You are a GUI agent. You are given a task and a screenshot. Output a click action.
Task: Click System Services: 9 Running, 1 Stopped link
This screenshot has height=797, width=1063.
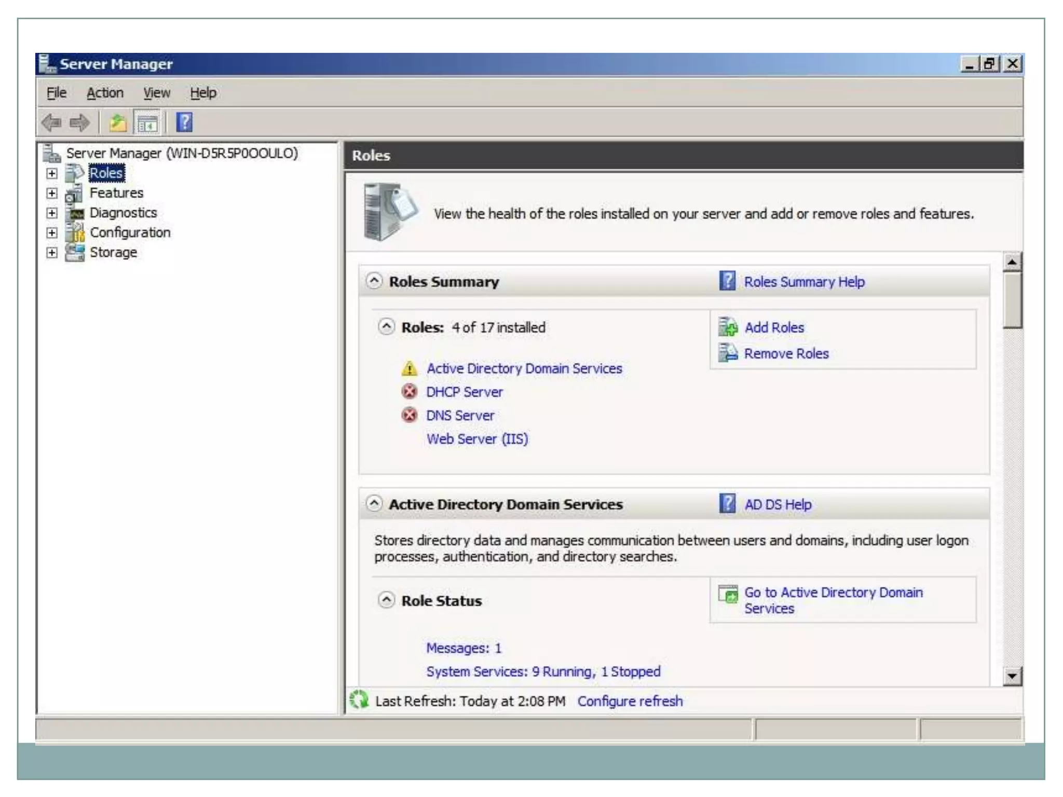click(543, 671)
